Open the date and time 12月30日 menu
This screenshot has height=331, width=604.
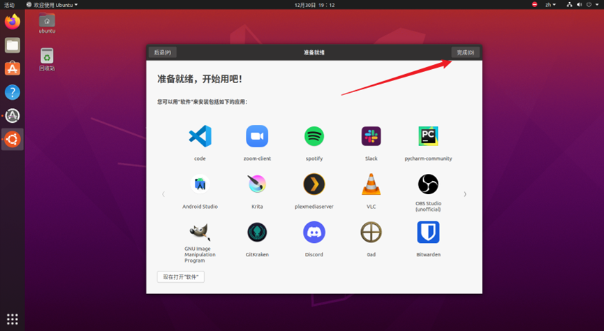pyautogui.click(x=314, y=5)
